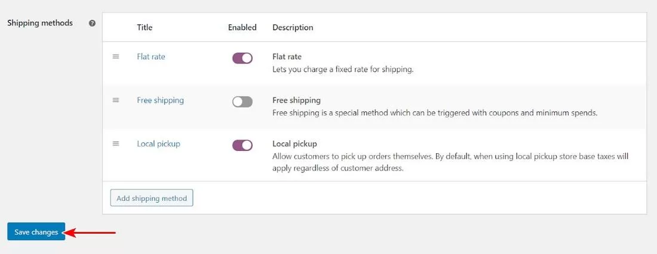Click the Free shipping row reorder handle

click(x=116, y=100)
